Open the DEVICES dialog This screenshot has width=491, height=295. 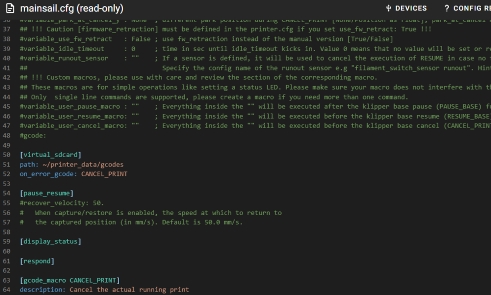coord(406,8)
